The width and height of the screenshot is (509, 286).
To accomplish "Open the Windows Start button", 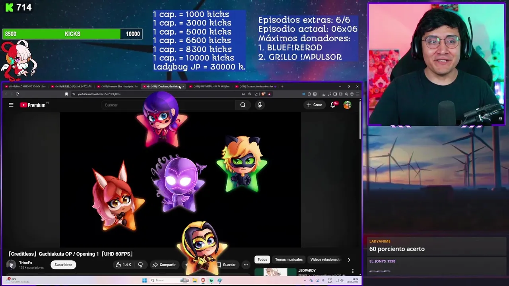I will point(144,280).
